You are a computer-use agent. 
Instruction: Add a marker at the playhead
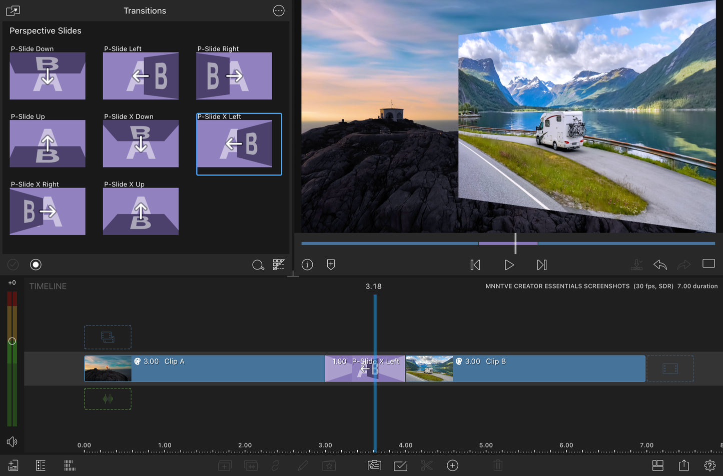(x=331, y=265)
